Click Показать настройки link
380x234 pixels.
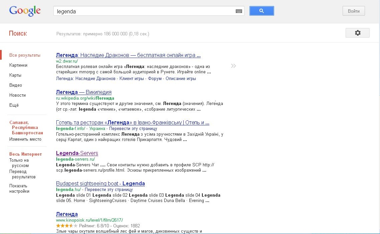coord(19,189)
